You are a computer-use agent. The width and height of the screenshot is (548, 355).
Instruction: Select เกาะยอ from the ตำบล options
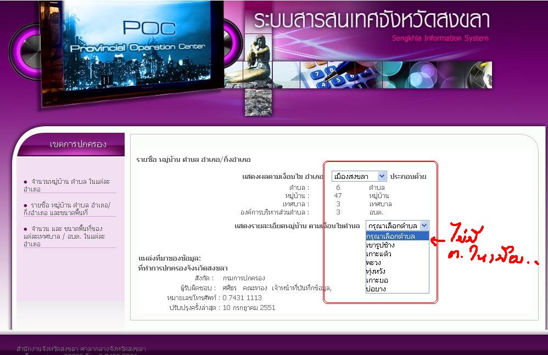click(398, 280)
